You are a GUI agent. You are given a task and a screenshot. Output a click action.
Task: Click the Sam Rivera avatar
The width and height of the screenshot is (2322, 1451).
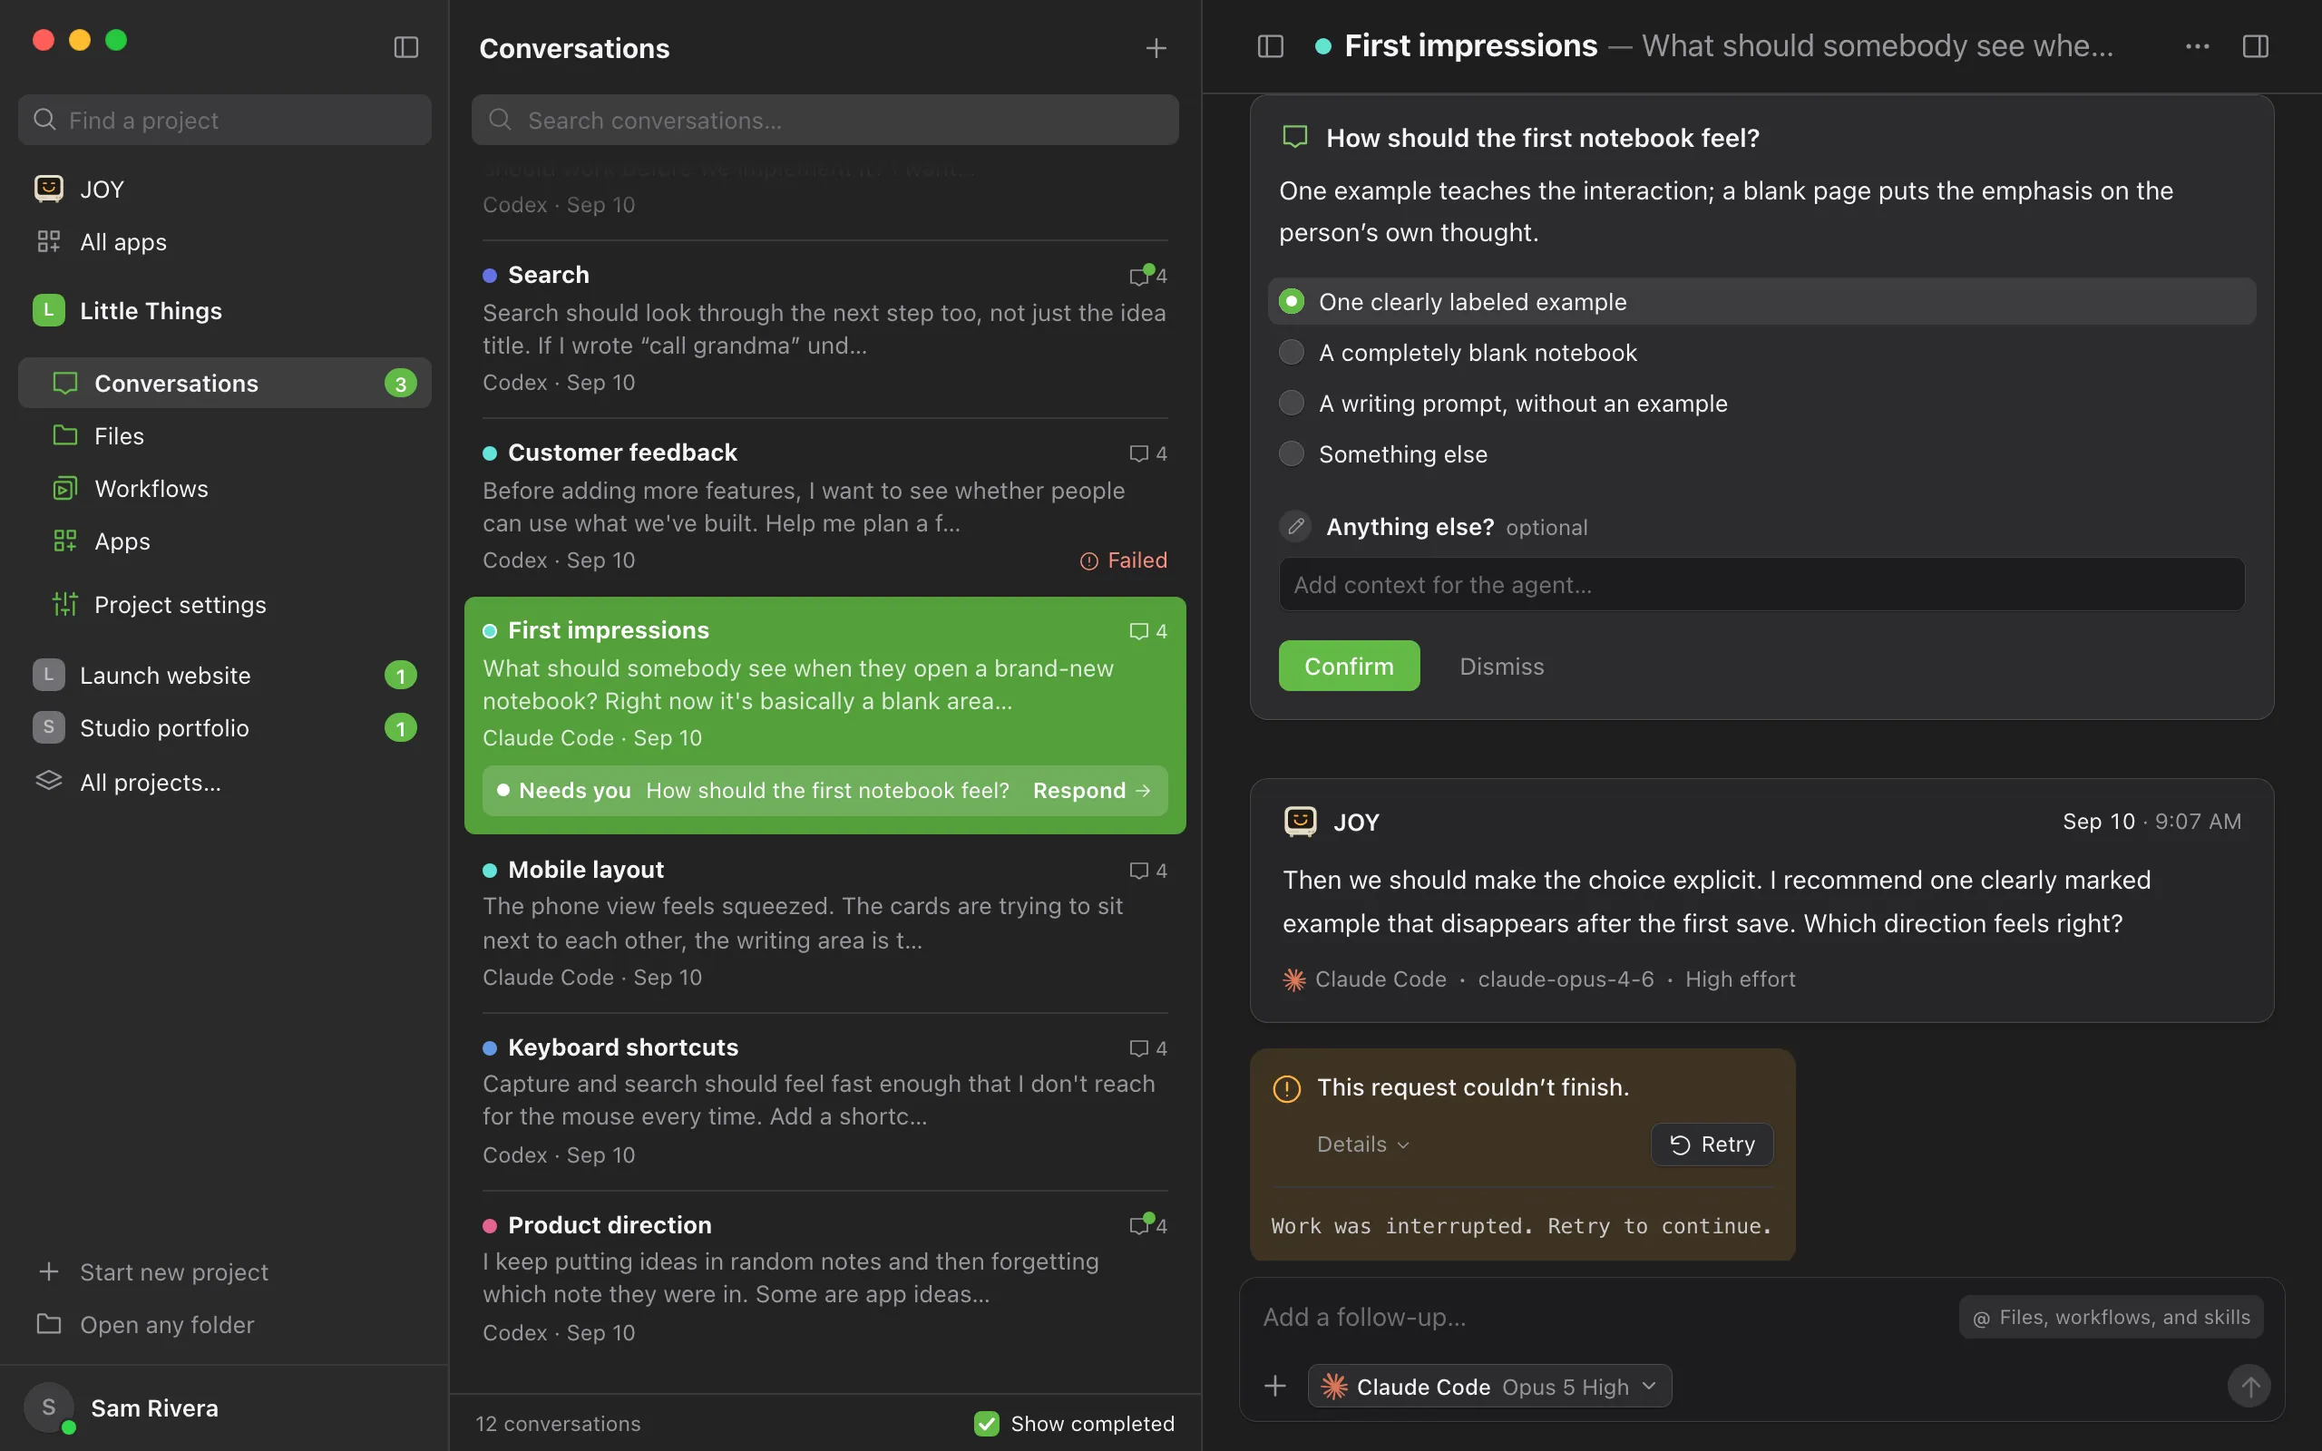point(49,1407)
